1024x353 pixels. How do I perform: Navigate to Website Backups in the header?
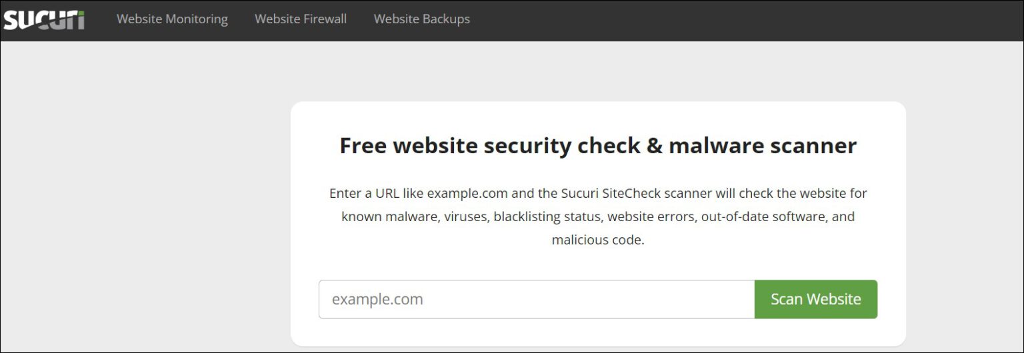pos(422,19)
